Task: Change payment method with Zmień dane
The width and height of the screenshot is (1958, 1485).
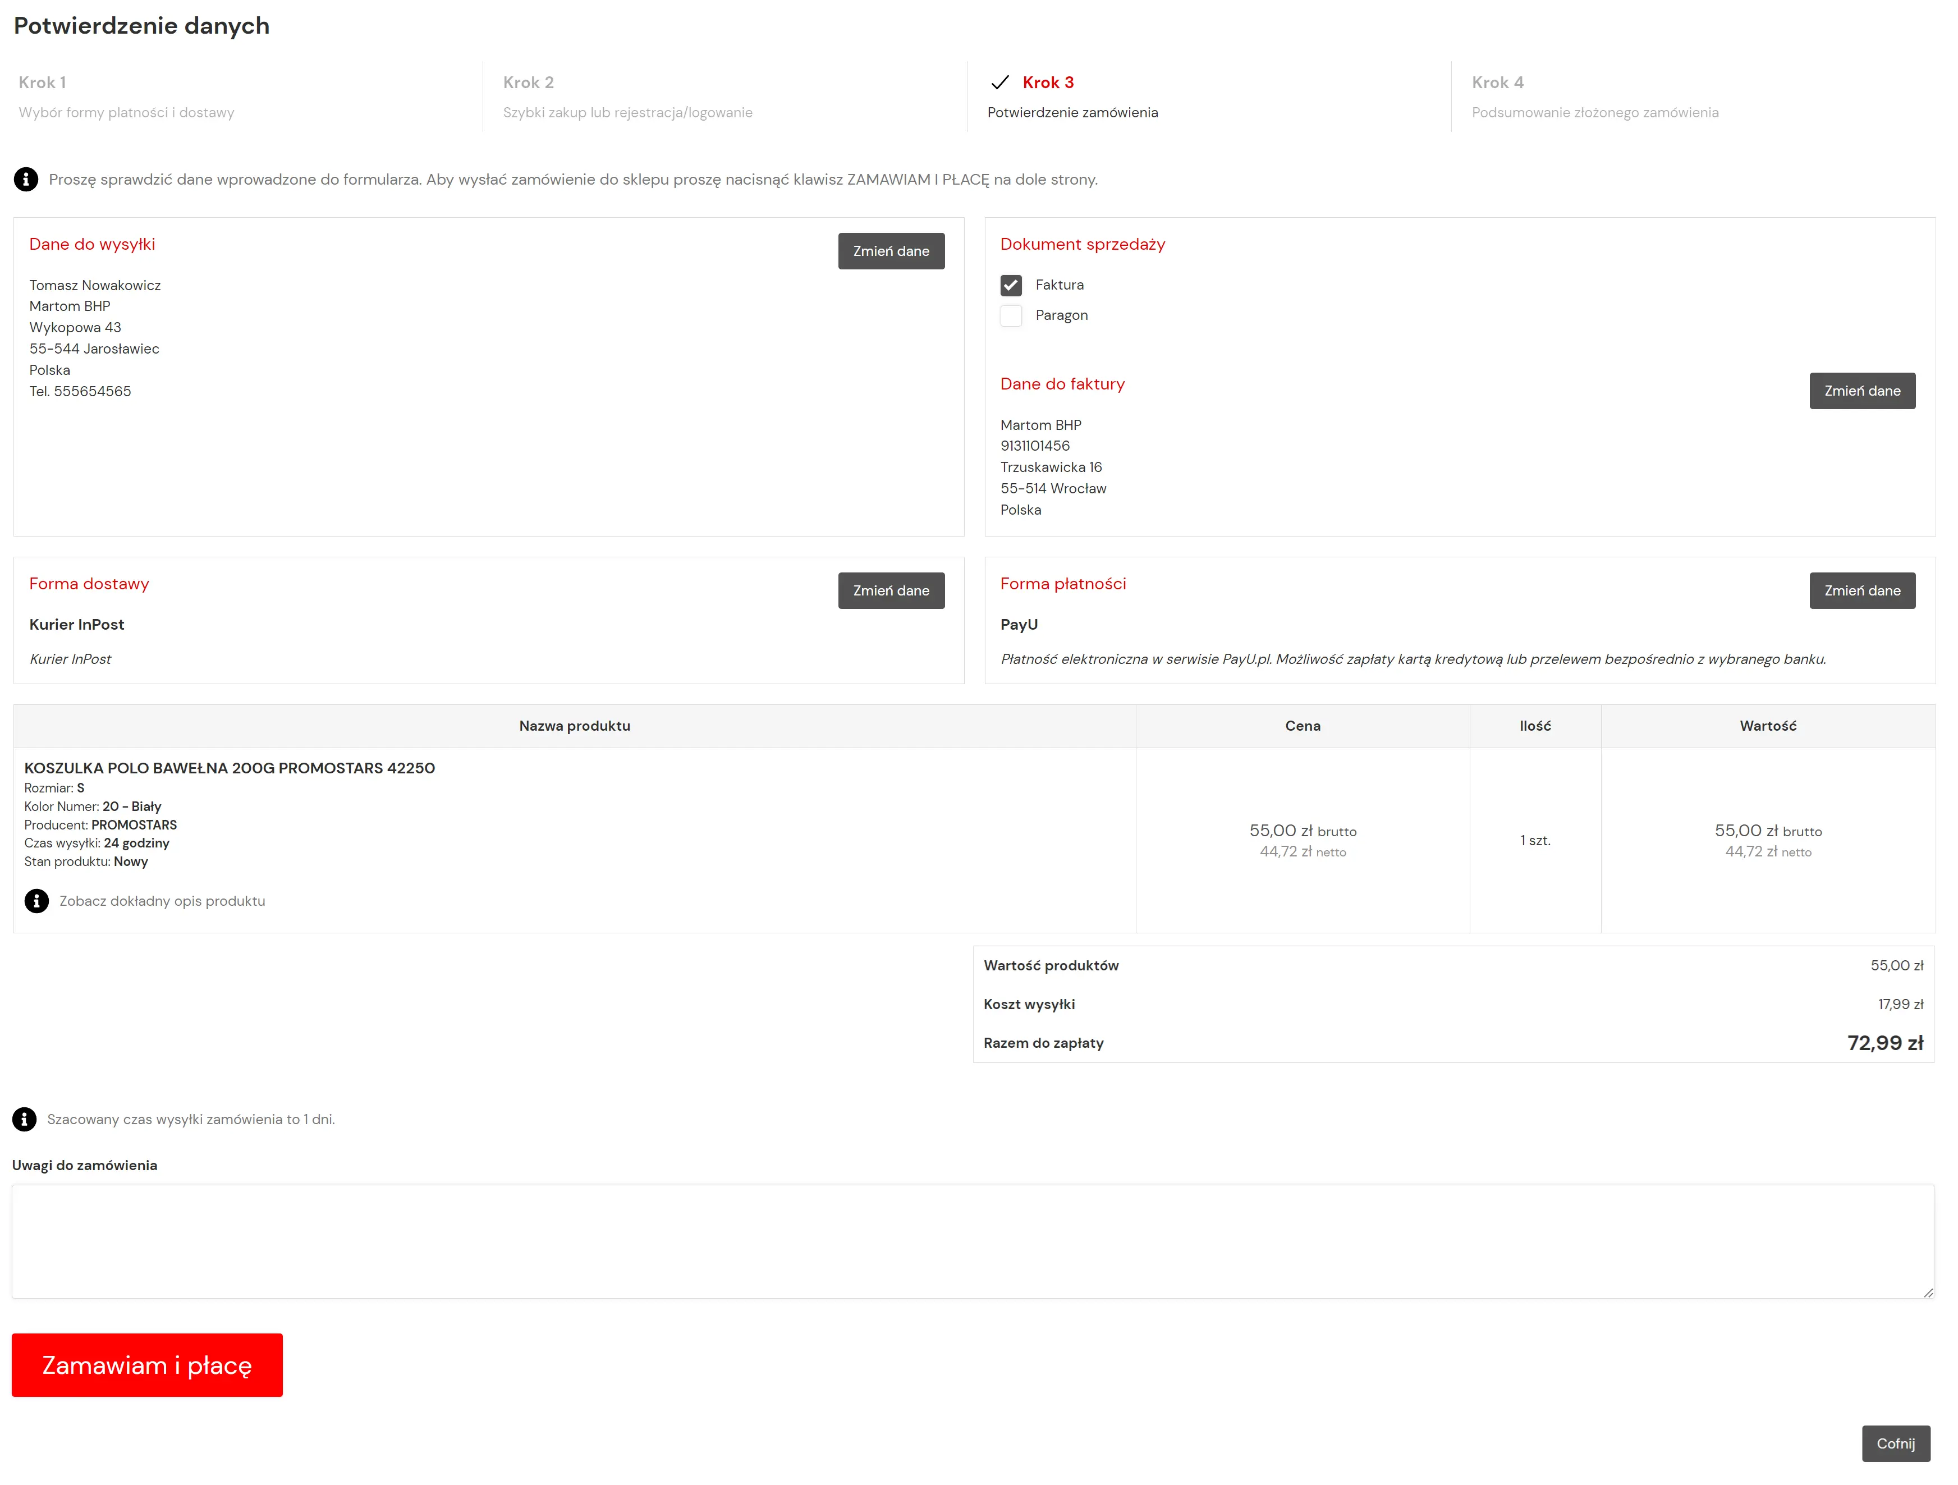Action: click(x=1861, y=591)
